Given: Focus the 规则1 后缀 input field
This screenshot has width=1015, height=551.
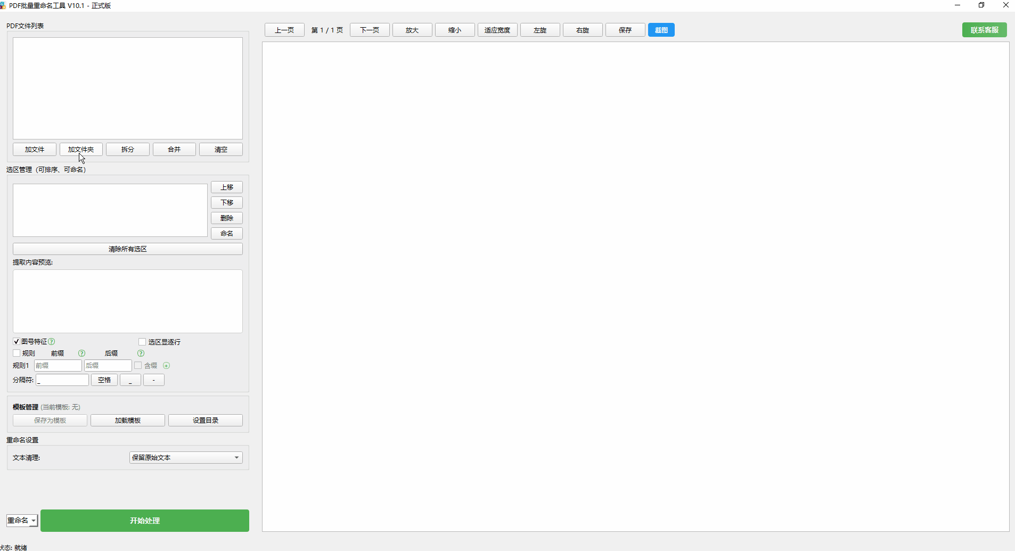Looking at the screenshot, I should [x=108, y=366].
